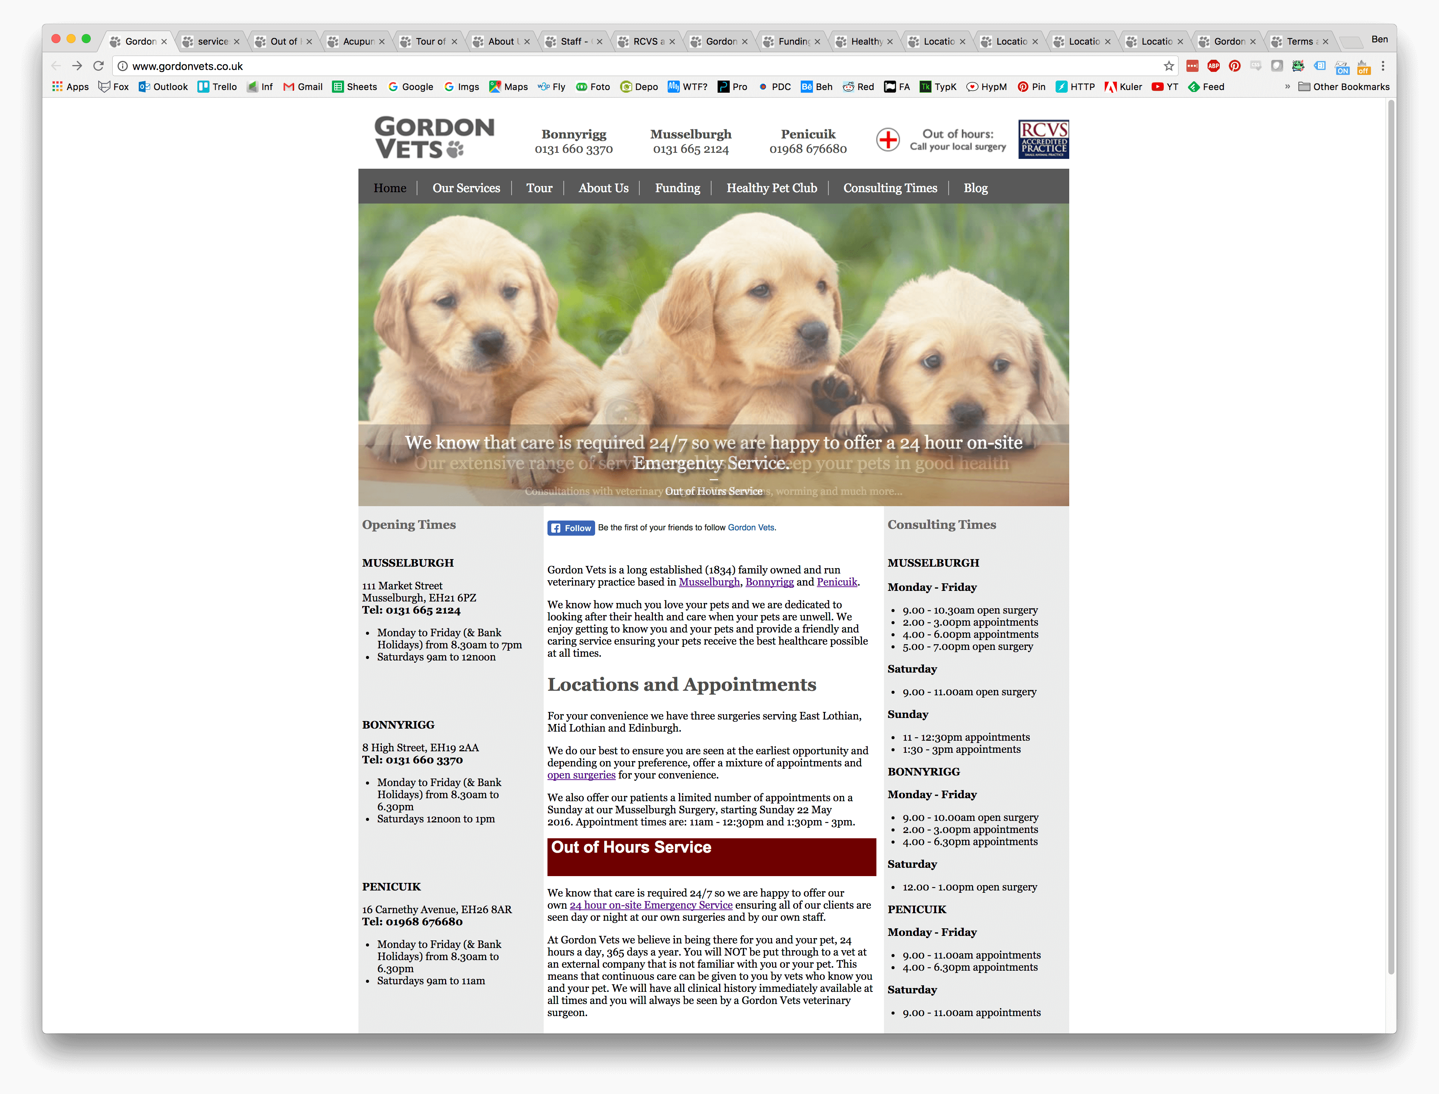This screenshot has width=1439, height=1094.
Task: Toggle the blue ON extension
Action: (x=1342, y=67)
